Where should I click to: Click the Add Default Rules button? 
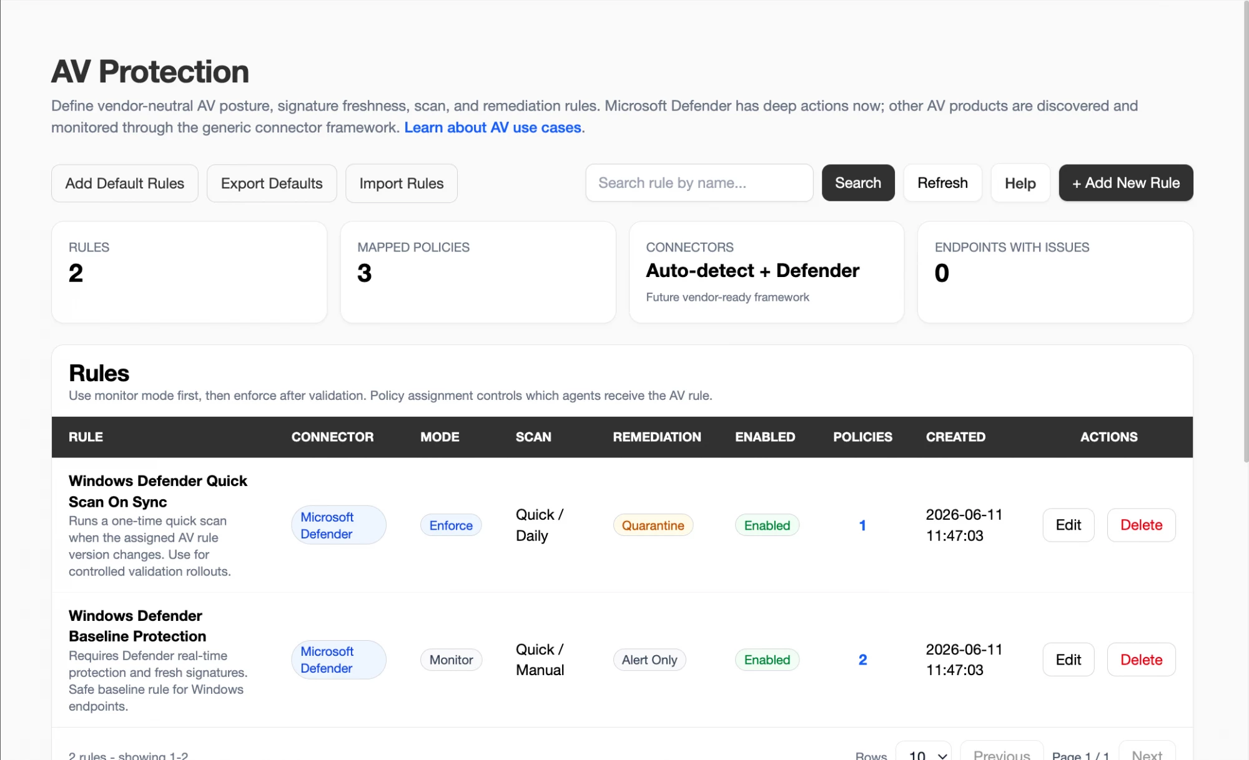click(124, 183)
